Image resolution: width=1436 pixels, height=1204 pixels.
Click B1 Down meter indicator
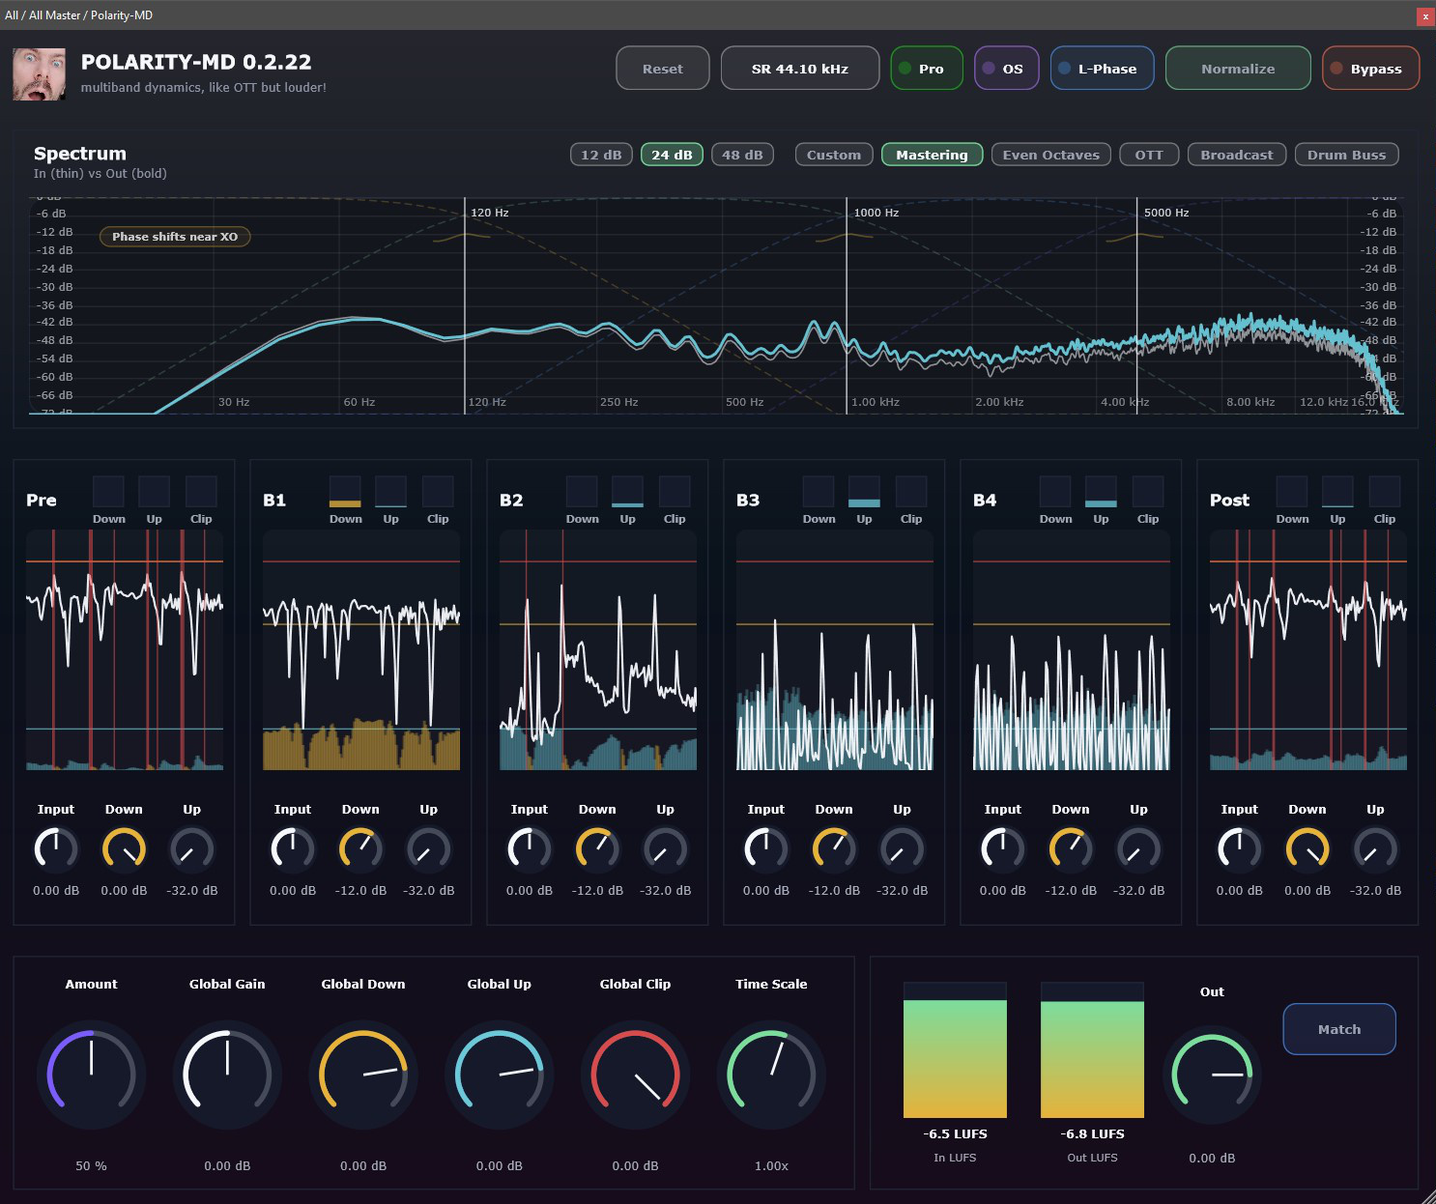[345, 491]
